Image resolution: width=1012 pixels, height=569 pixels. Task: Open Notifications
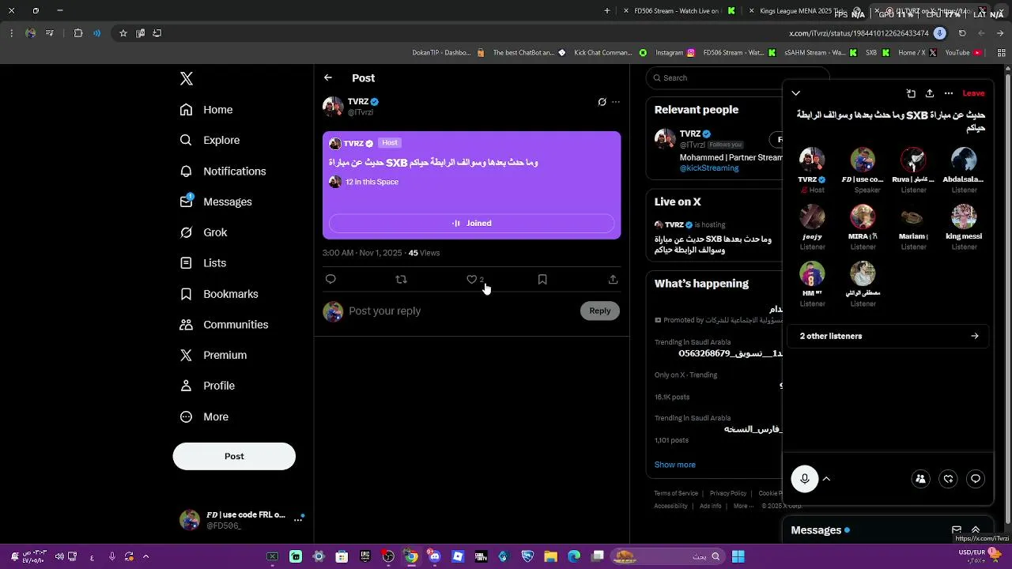(x=223, y=171)
